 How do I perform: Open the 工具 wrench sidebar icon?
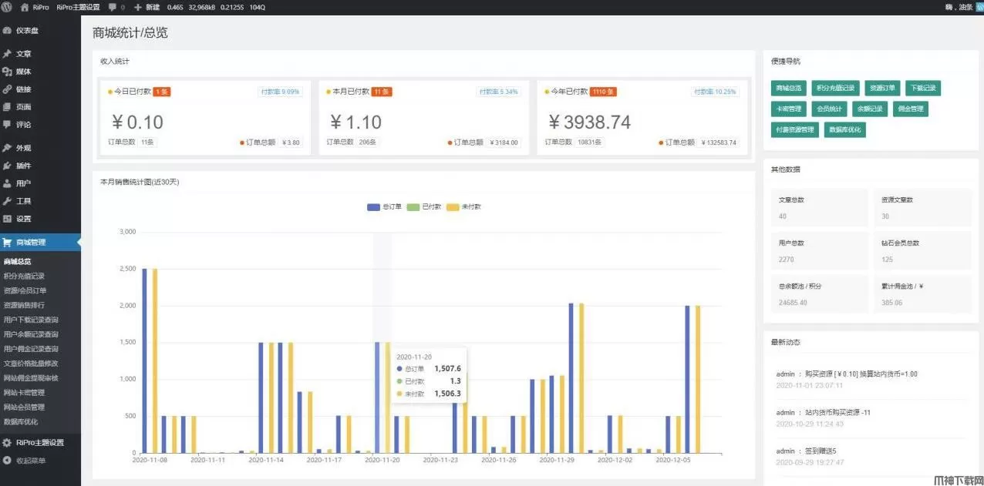[x=7, y=201]
